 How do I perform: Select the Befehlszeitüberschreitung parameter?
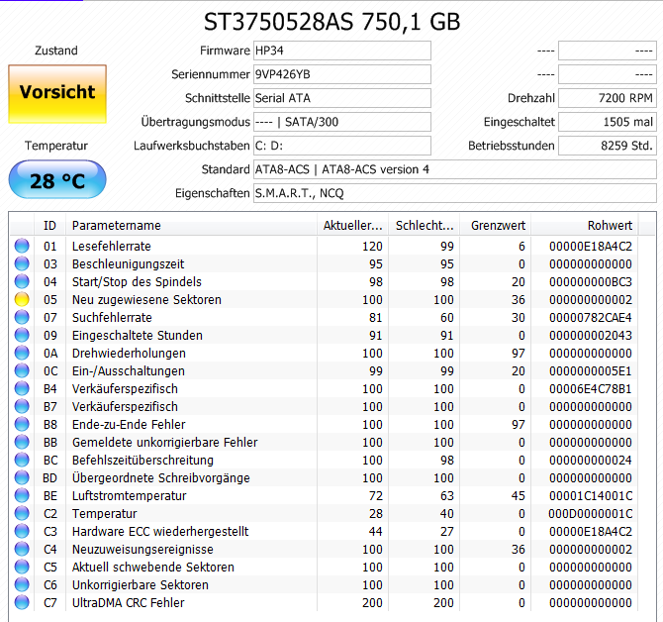pos(142,460)
